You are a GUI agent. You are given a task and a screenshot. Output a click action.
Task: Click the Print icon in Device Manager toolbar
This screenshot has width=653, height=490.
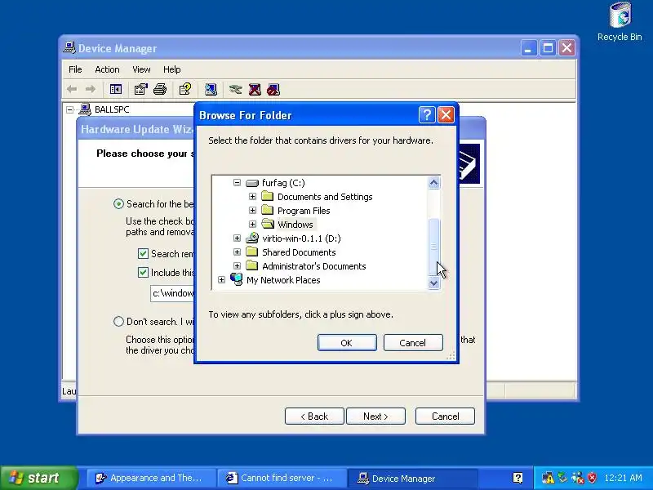(x=160, y=89)
